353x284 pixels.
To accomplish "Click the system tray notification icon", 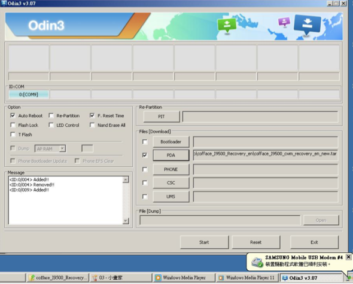I will tap(348, 278).
